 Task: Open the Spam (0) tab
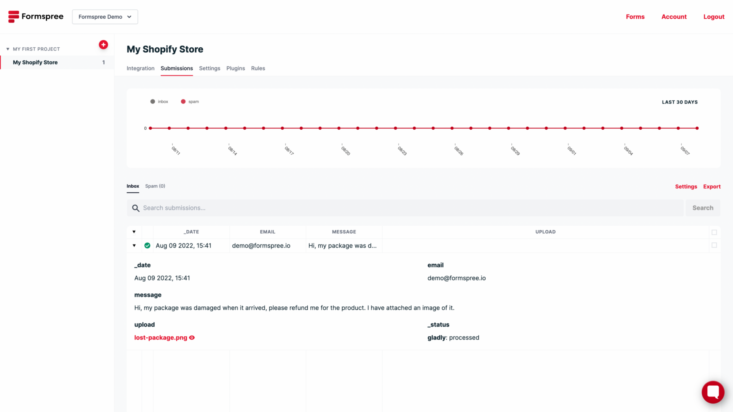coord(155,186)
